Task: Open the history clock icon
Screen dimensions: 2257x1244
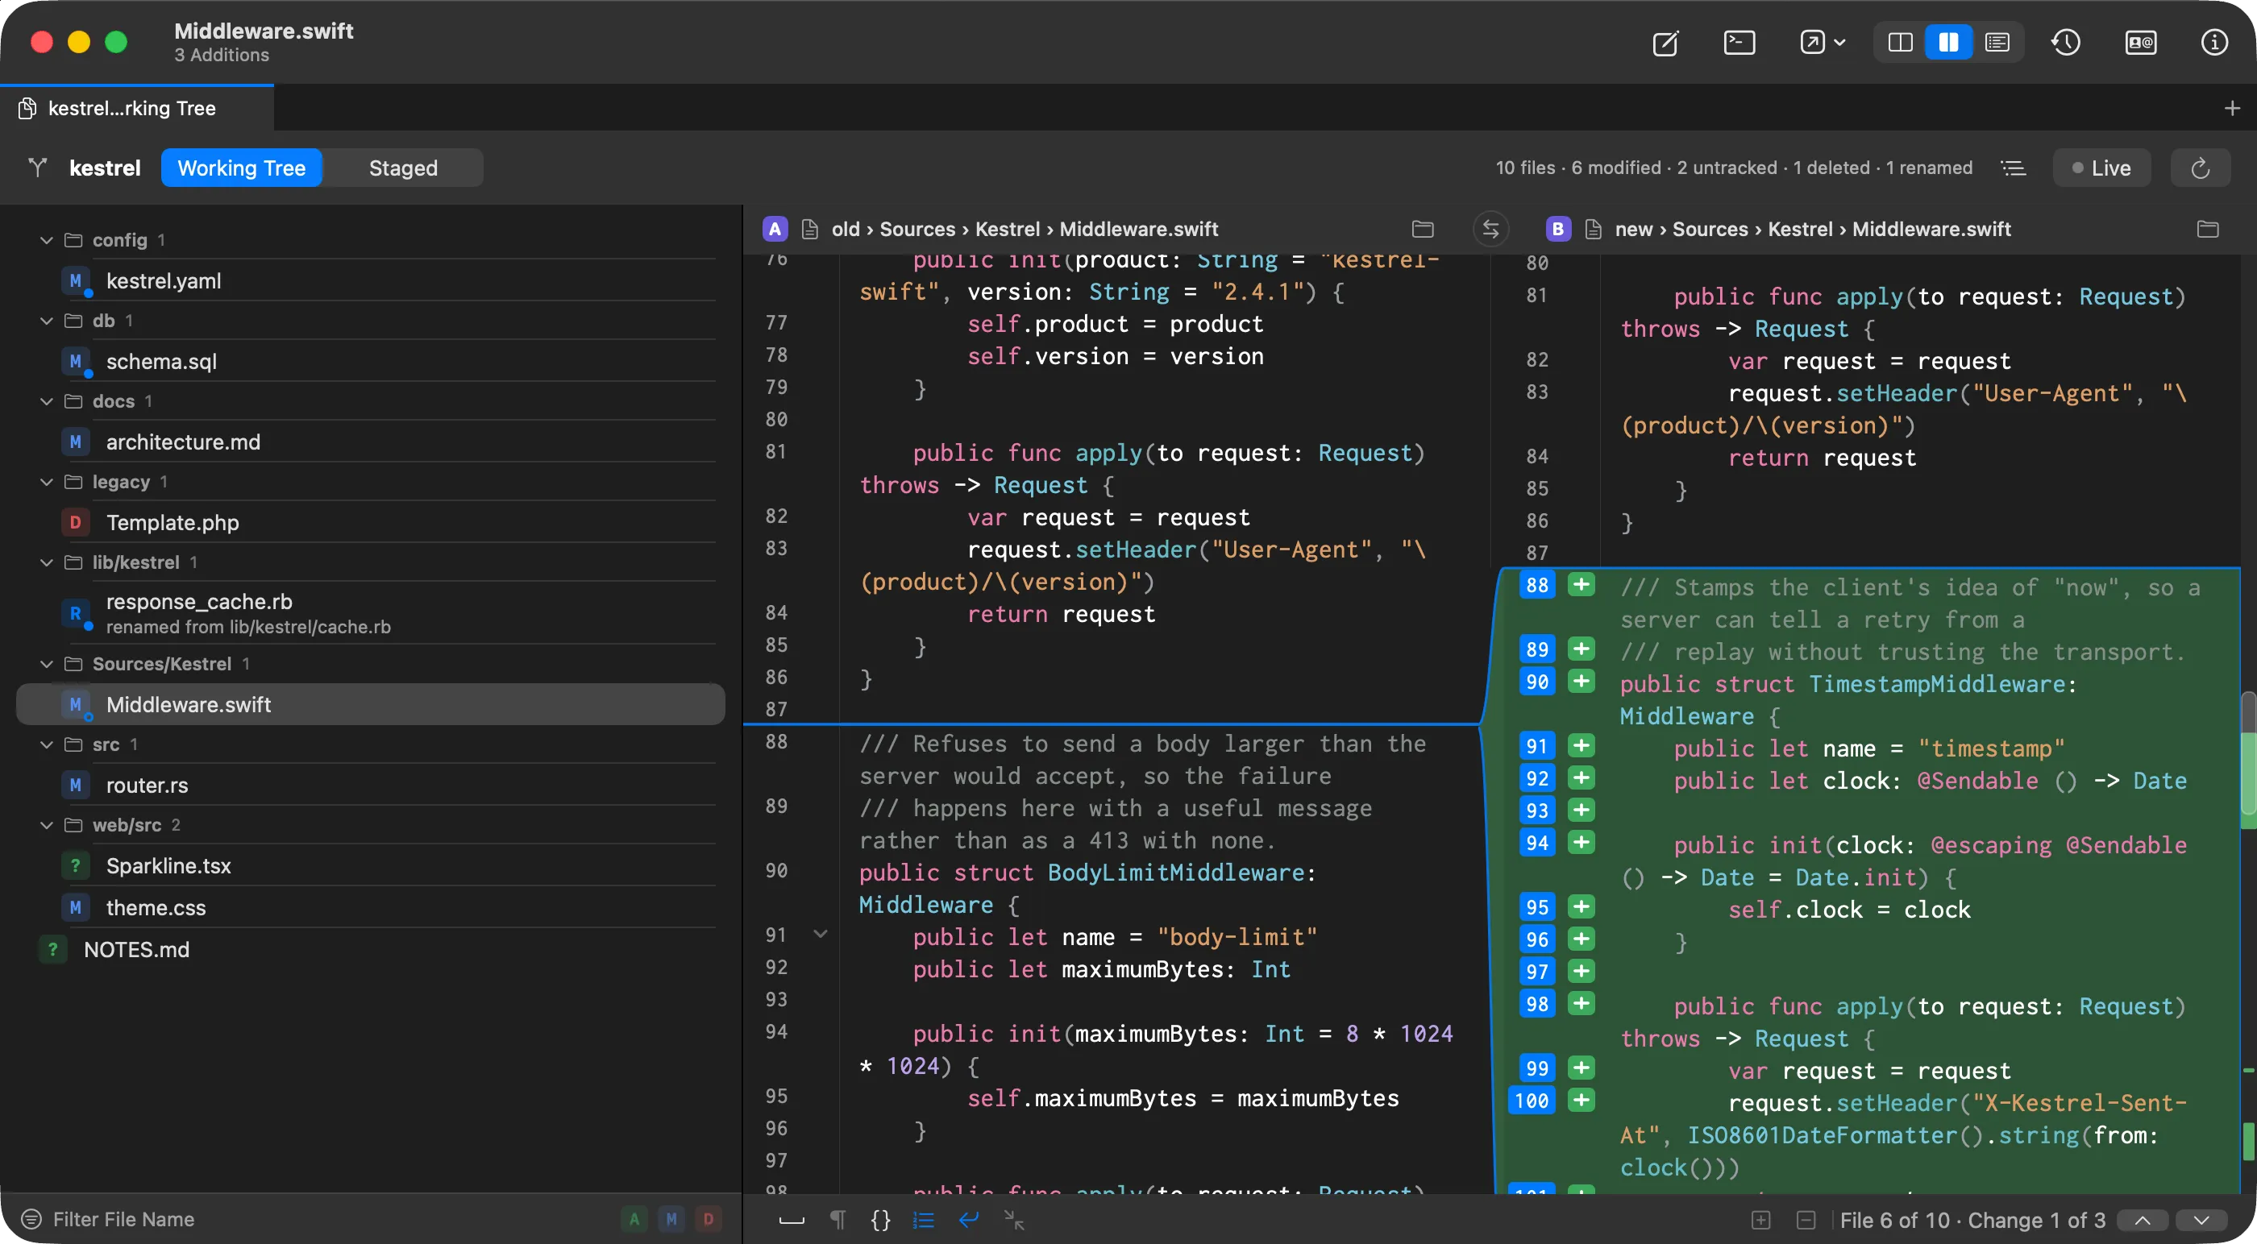Action: (2065, 42)
